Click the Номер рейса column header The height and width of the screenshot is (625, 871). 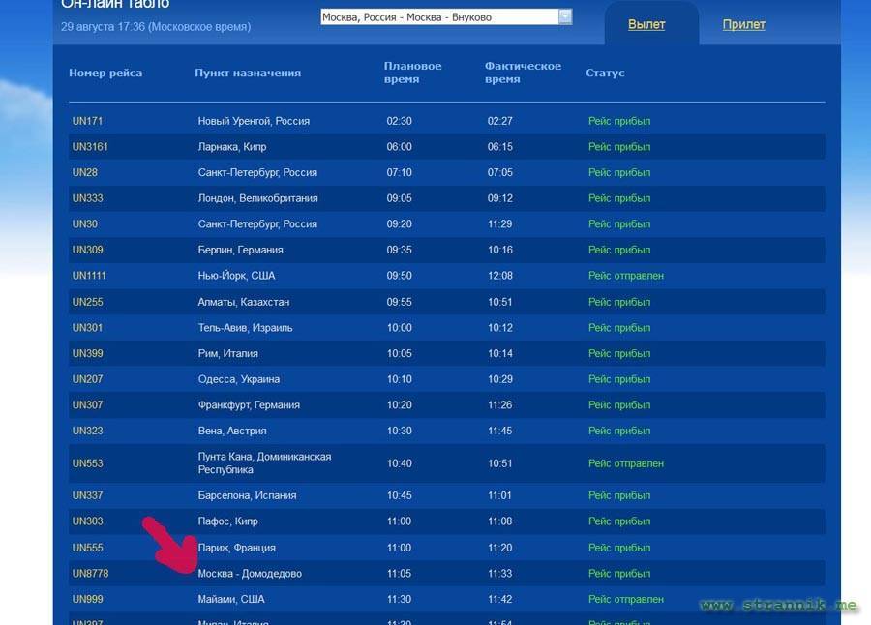tap(105, 73)
